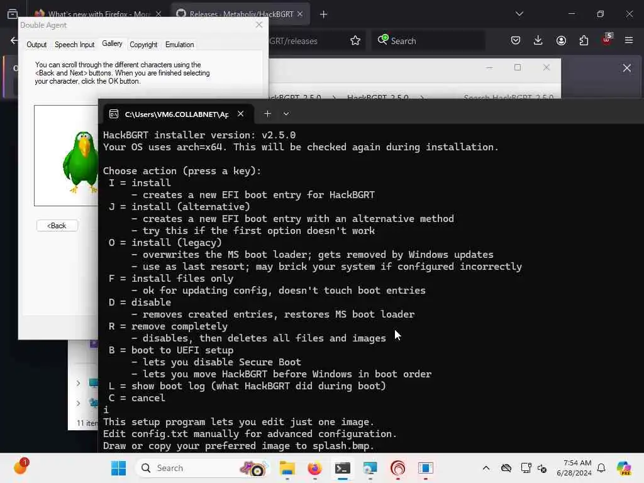
Task: Close the Releases HackBGRT tab
Action: [x=300, y=14]
